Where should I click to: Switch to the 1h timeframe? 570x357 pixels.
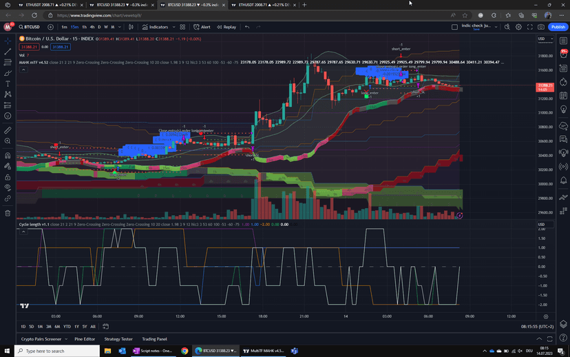point(85,27)
